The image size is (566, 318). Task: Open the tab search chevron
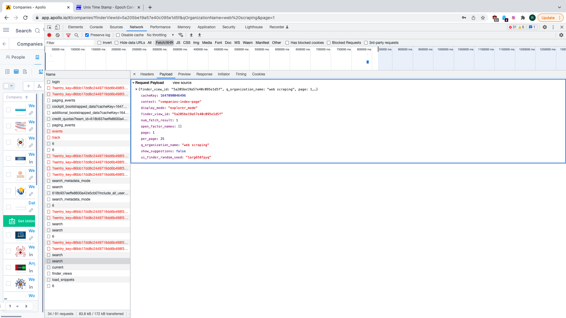click(x=560, y=7)
